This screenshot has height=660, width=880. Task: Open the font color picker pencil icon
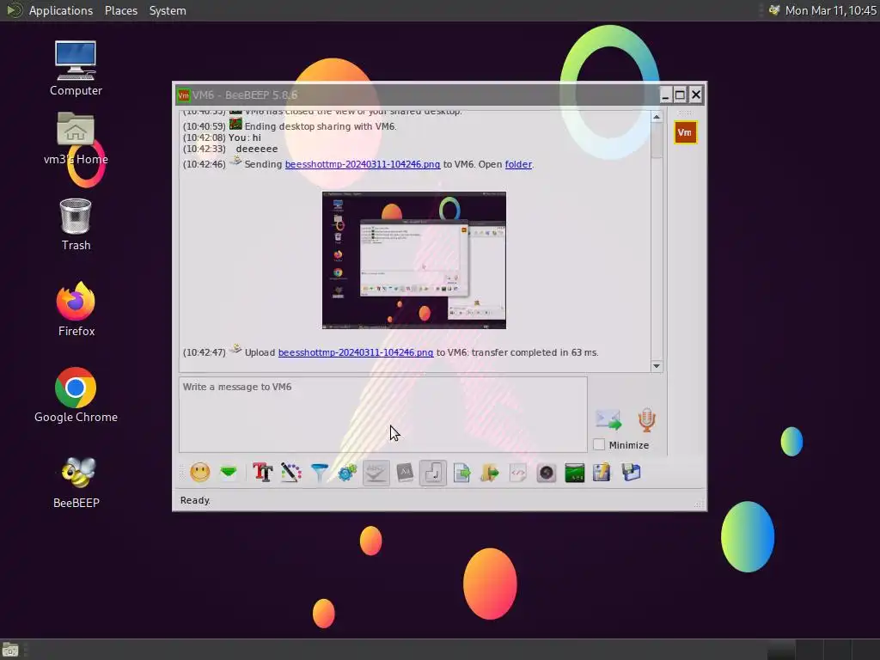[290, 473]
